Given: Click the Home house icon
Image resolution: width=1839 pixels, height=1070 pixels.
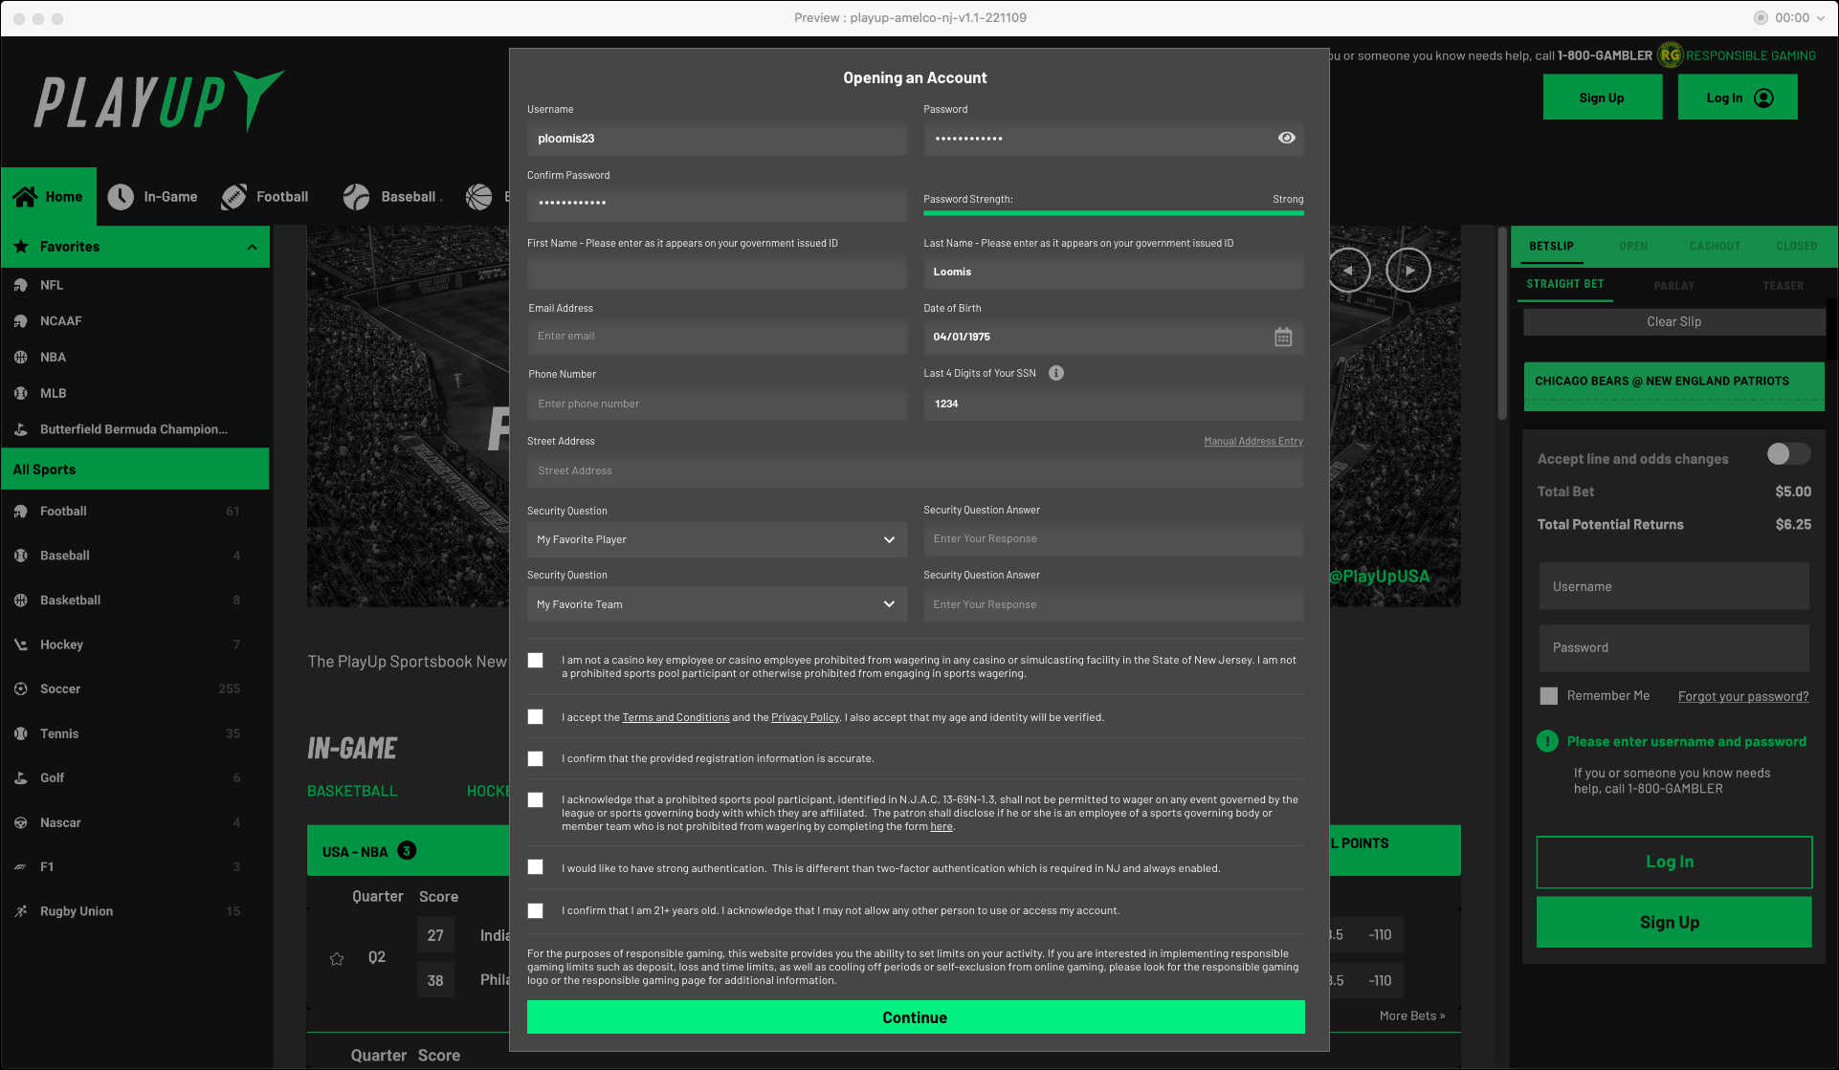Looking at the screenshot, I should coord(25,196).
